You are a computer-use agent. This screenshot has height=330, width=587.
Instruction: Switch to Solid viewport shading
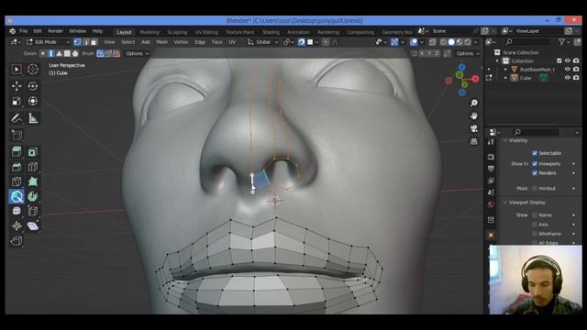(x=451, y=42)
